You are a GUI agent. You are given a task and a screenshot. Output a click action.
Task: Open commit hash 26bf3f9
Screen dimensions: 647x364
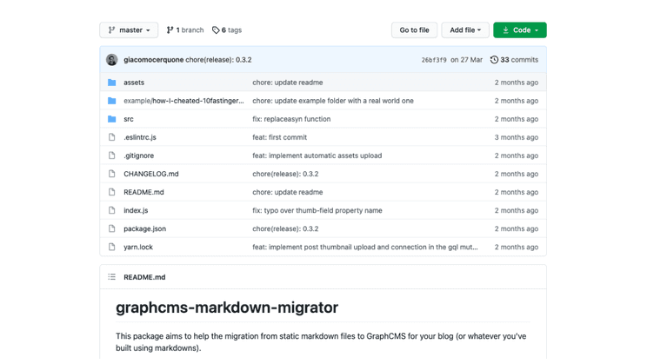point(434,60)
